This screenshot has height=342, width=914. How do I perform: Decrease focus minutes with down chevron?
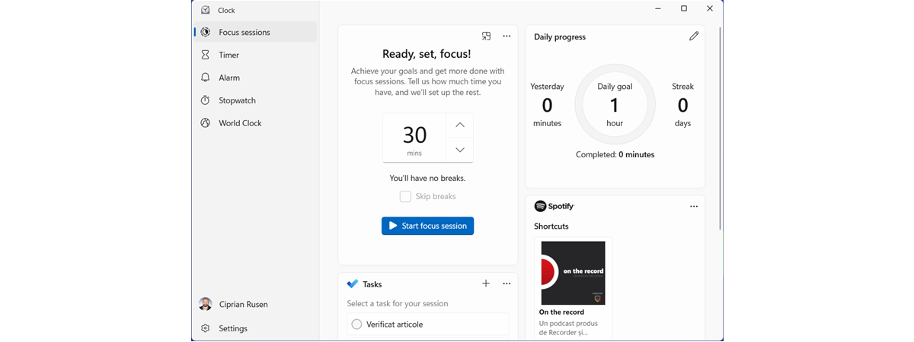(460, 150)
